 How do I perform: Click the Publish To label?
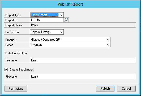pyautogui.click(x=12, y=32)
